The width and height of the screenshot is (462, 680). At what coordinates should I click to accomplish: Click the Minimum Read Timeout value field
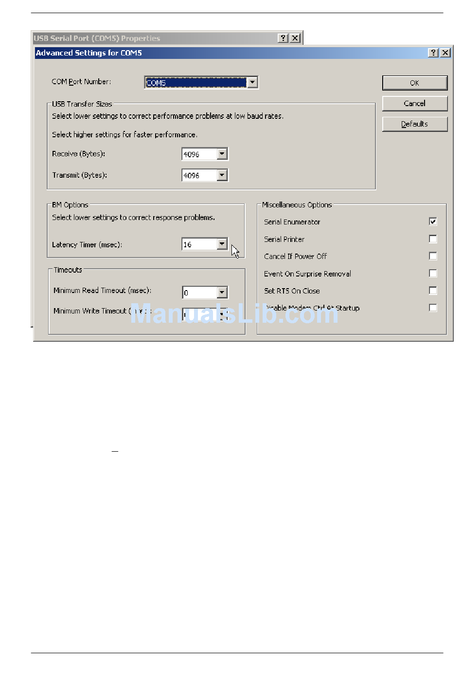tap(199, 293)
